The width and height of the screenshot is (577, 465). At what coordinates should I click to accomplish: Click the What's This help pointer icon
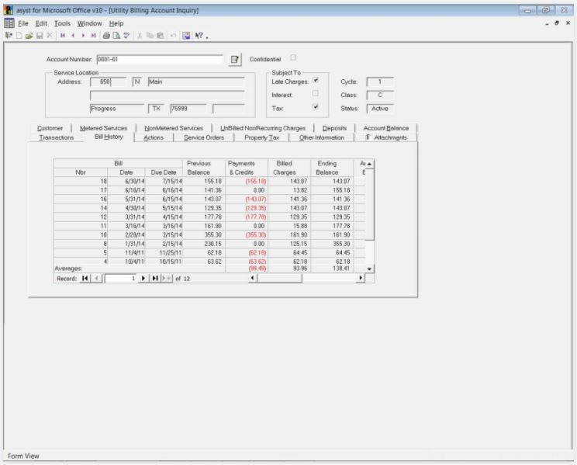[x=199, y=36]
